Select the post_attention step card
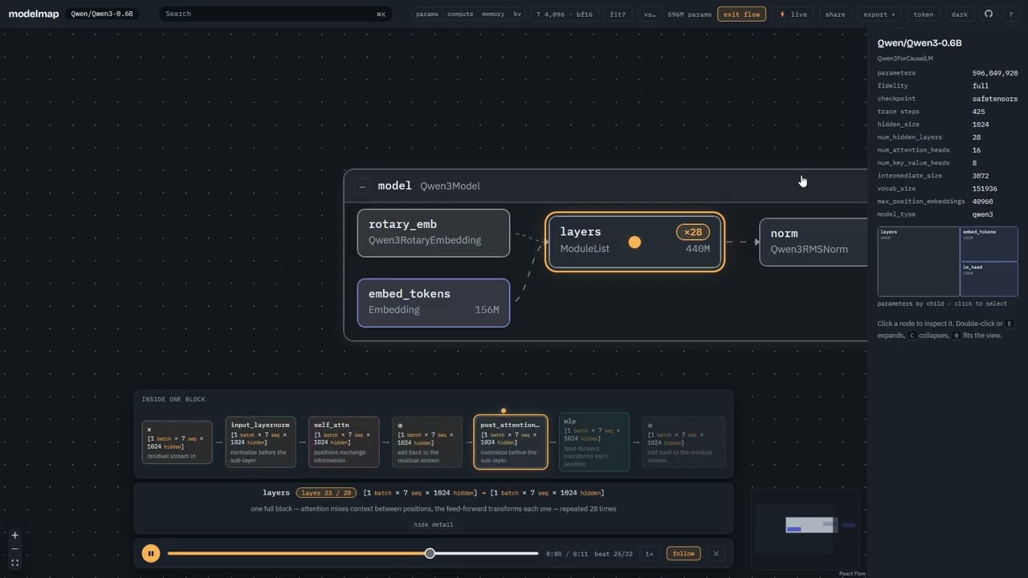 pos(511,442)
